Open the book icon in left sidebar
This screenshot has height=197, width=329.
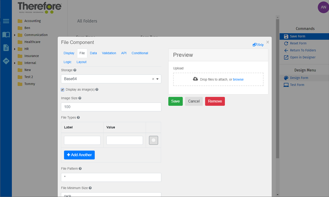pos(6,35)
